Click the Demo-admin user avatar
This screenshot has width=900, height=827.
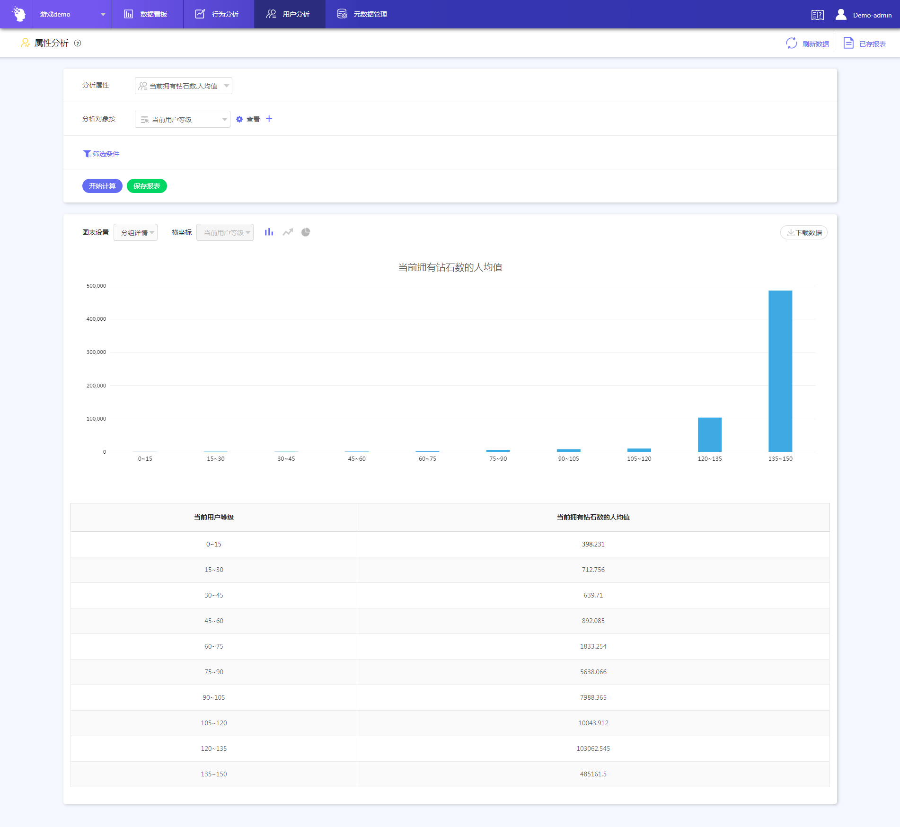(841, 15)
